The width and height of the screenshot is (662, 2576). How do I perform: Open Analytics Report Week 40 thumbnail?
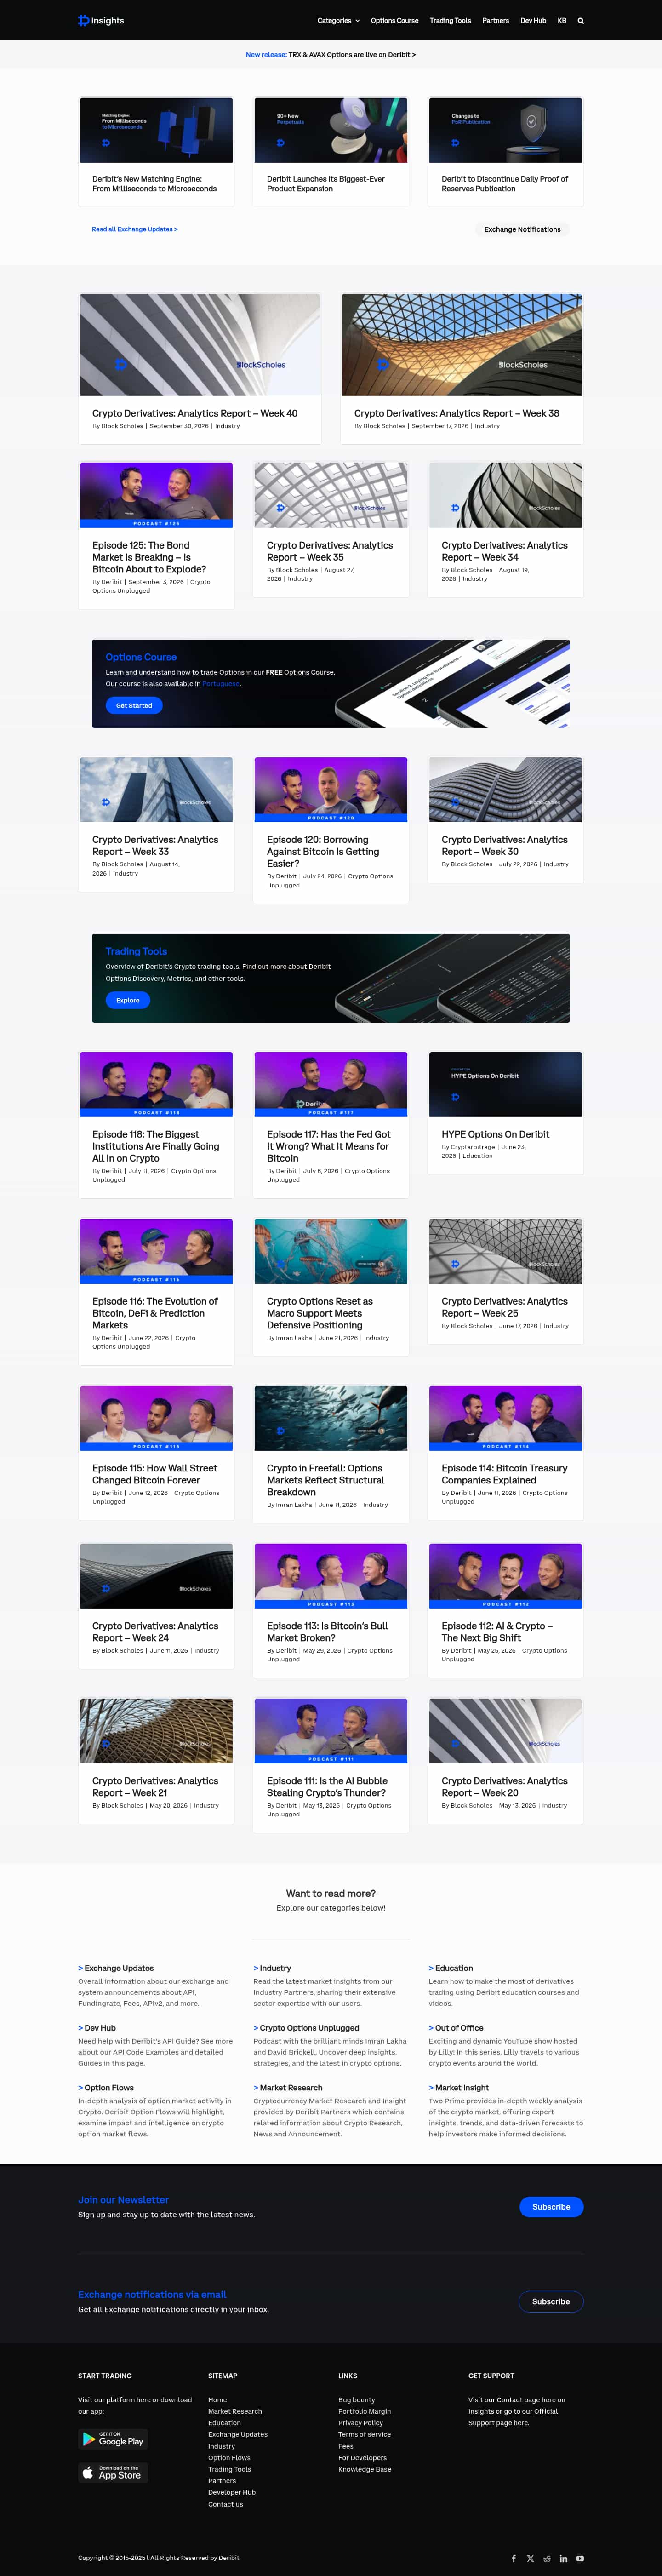click(200, 345)
